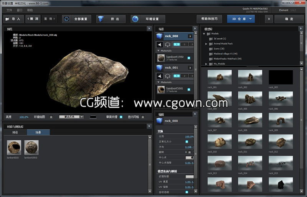Select the lambert5SG material in library
Image resolution: width=307 pixels, height=197 pixels.
pyautogui.click(x=14, y=147)
